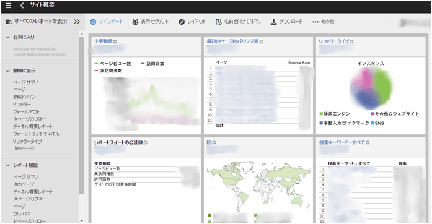Click すべてのレポートを表示 label
The image size is (432, 224).
(x=41, y=21)
